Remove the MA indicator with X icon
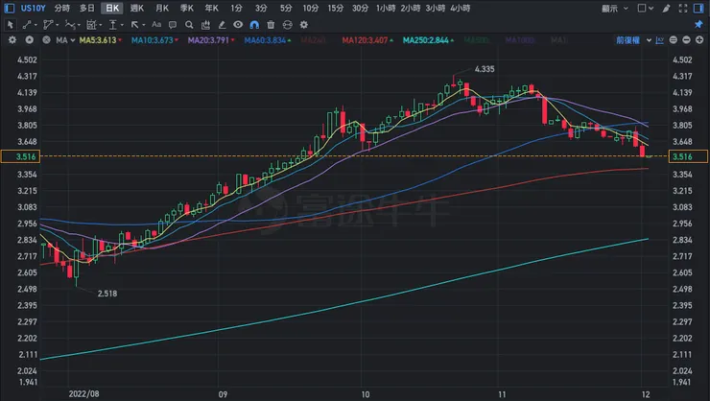 tap(46, 40)
